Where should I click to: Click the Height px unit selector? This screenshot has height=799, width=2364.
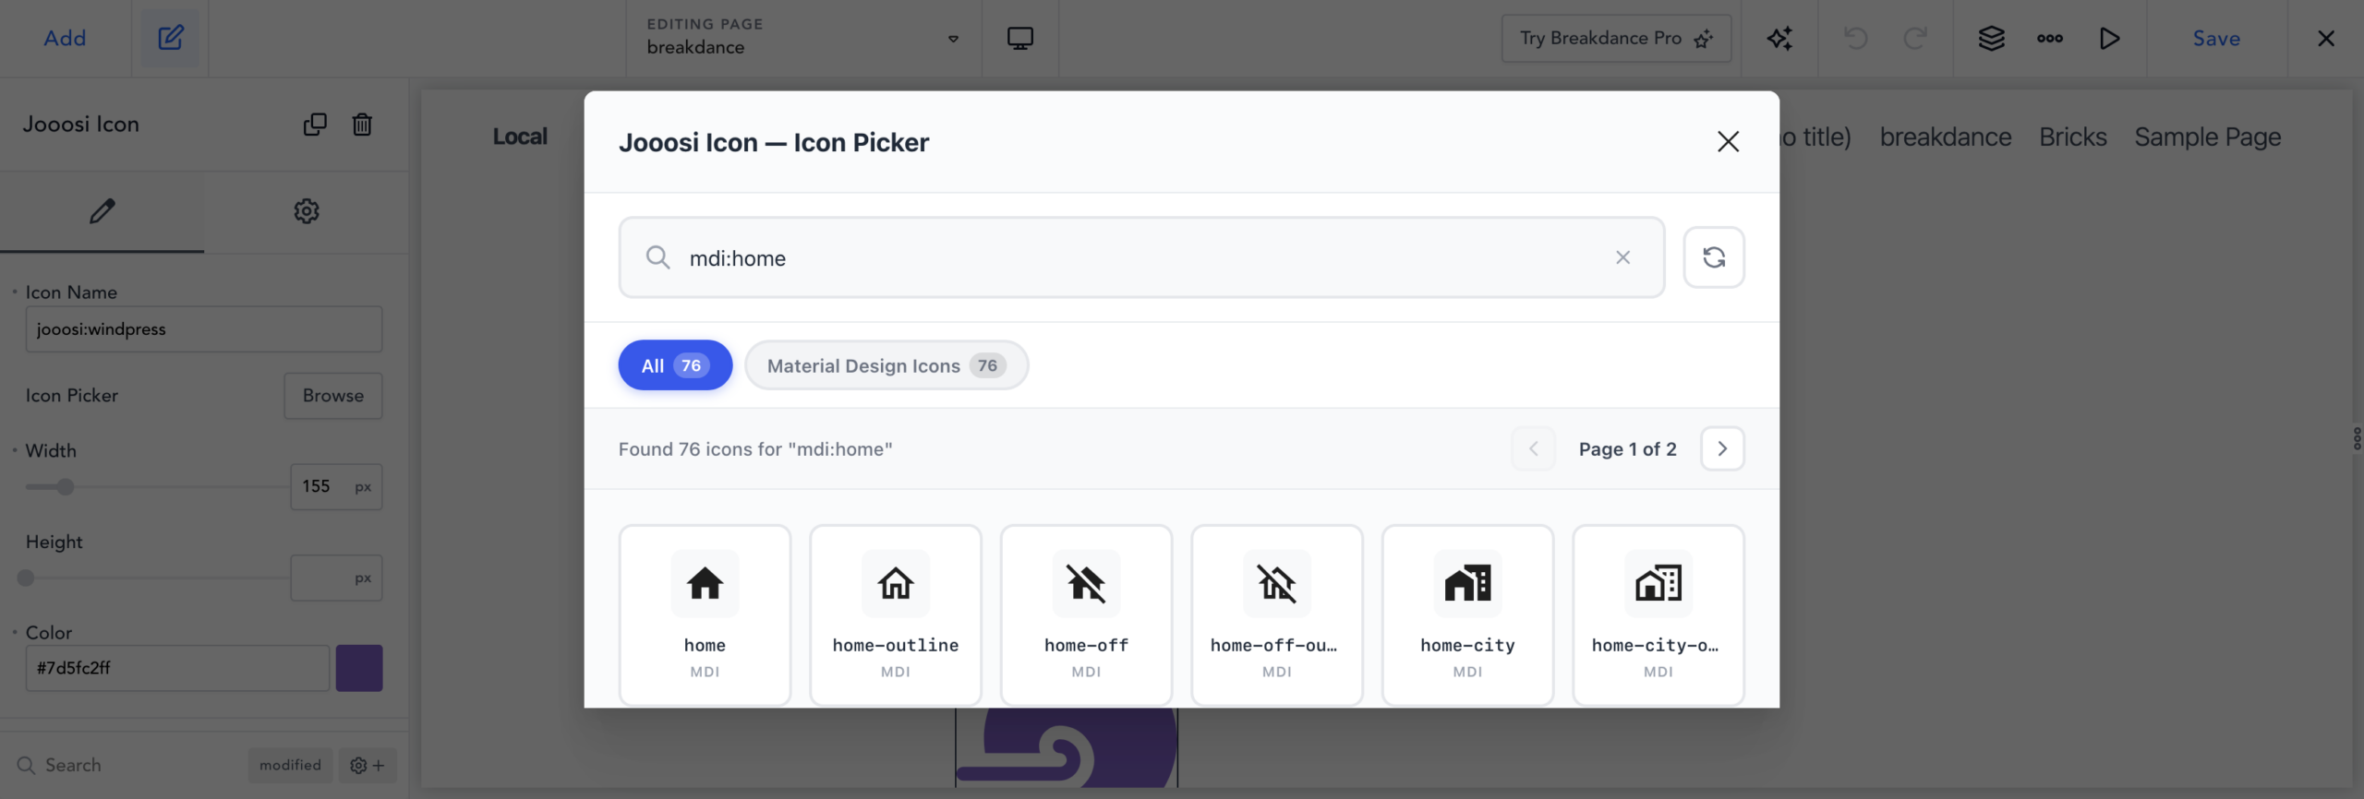(x=364, y=578)
